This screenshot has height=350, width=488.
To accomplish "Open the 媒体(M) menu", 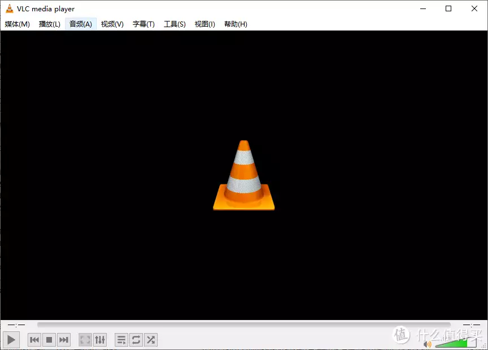I will click(18, 24).
